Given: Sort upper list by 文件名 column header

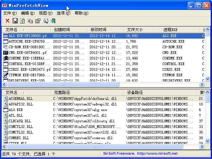Looking at the screenshot, I should point(26,29).
